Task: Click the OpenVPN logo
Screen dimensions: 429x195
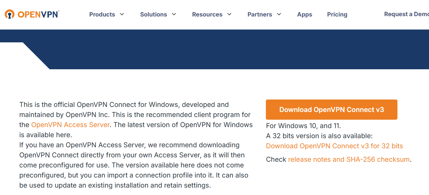Action: [32, 14]
